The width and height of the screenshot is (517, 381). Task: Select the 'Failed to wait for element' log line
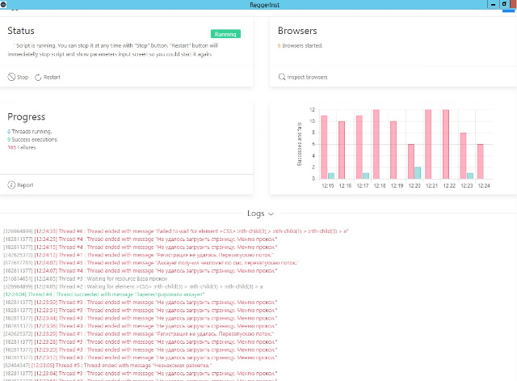(x=145, y=230)
